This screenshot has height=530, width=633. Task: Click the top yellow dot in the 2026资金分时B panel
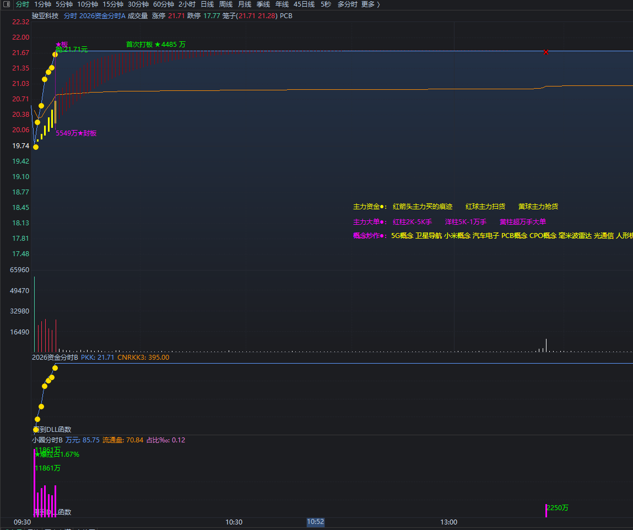pyautogui.click(x=55, y=367)
